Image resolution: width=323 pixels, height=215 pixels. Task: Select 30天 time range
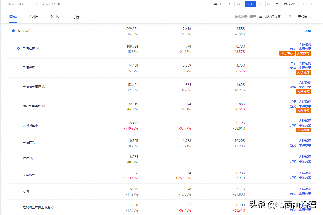coord(250,4)
